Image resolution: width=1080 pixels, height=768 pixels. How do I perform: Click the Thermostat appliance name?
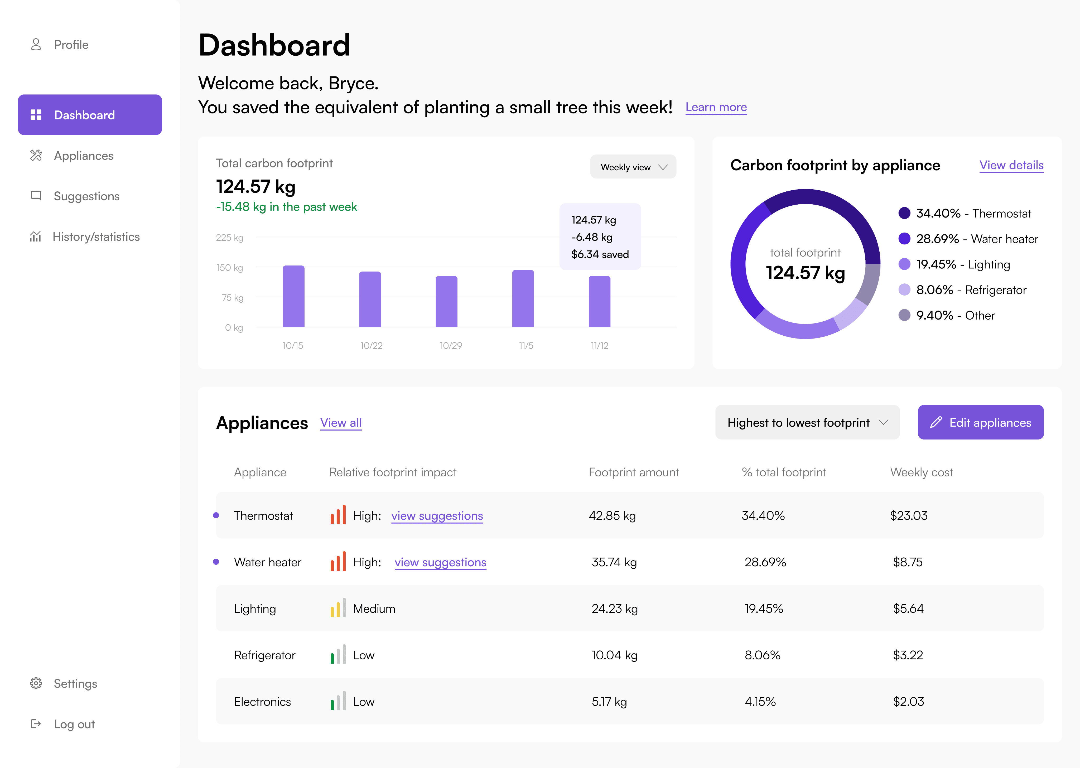(263, 515)
